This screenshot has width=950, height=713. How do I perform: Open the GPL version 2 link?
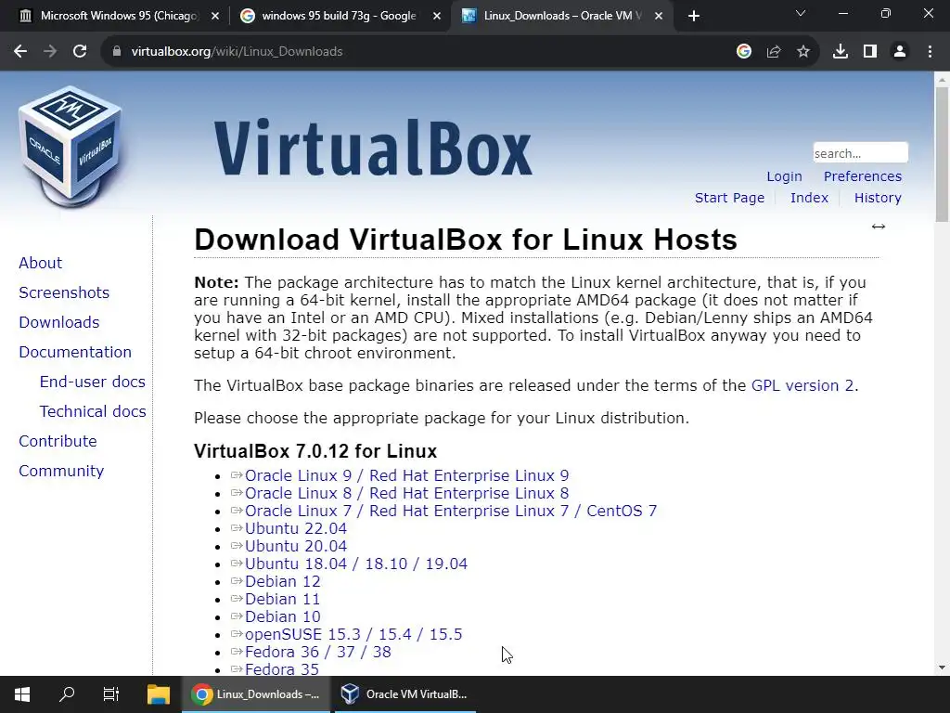[x=802, y=385]
